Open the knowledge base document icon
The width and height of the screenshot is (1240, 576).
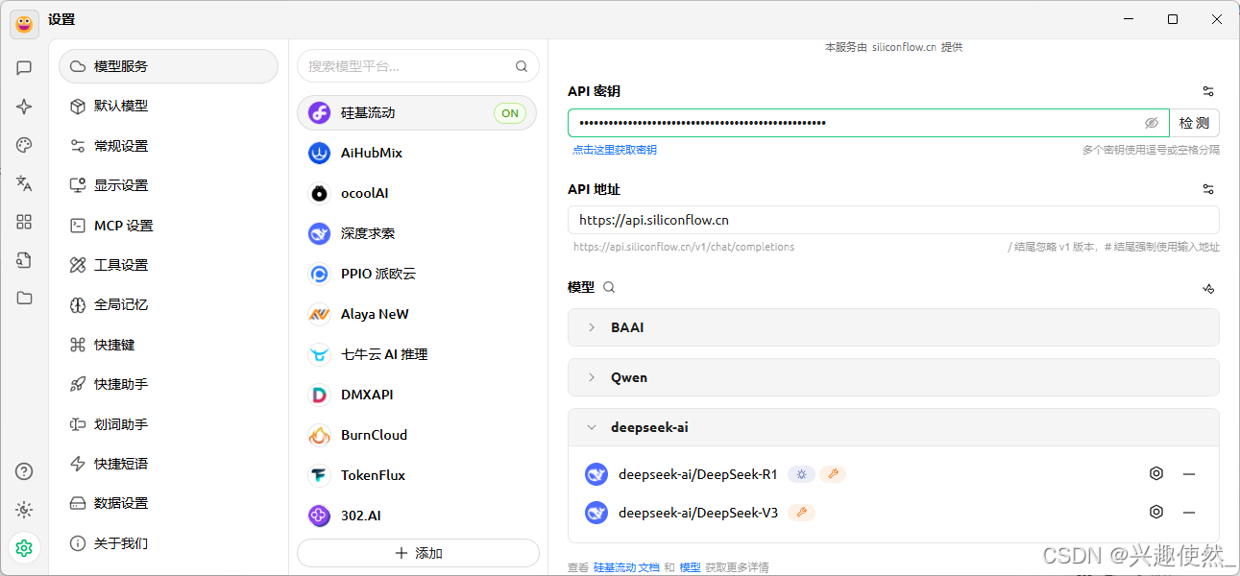click(x=24, y=260)
